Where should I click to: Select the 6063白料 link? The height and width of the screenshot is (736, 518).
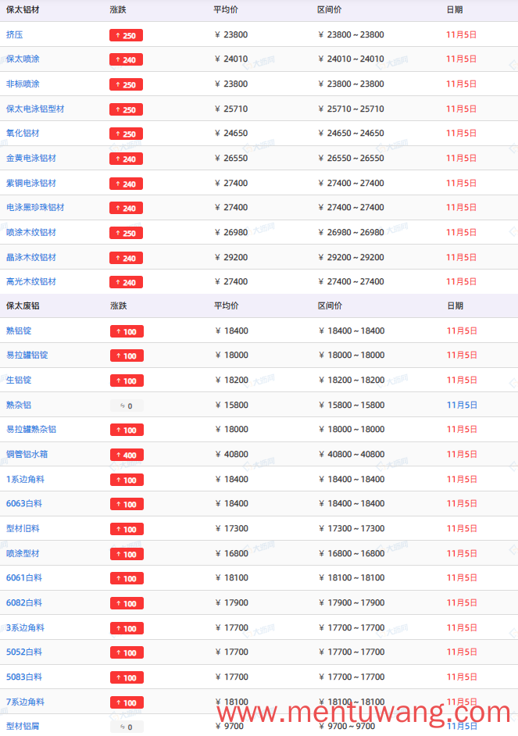click(24, 504)
